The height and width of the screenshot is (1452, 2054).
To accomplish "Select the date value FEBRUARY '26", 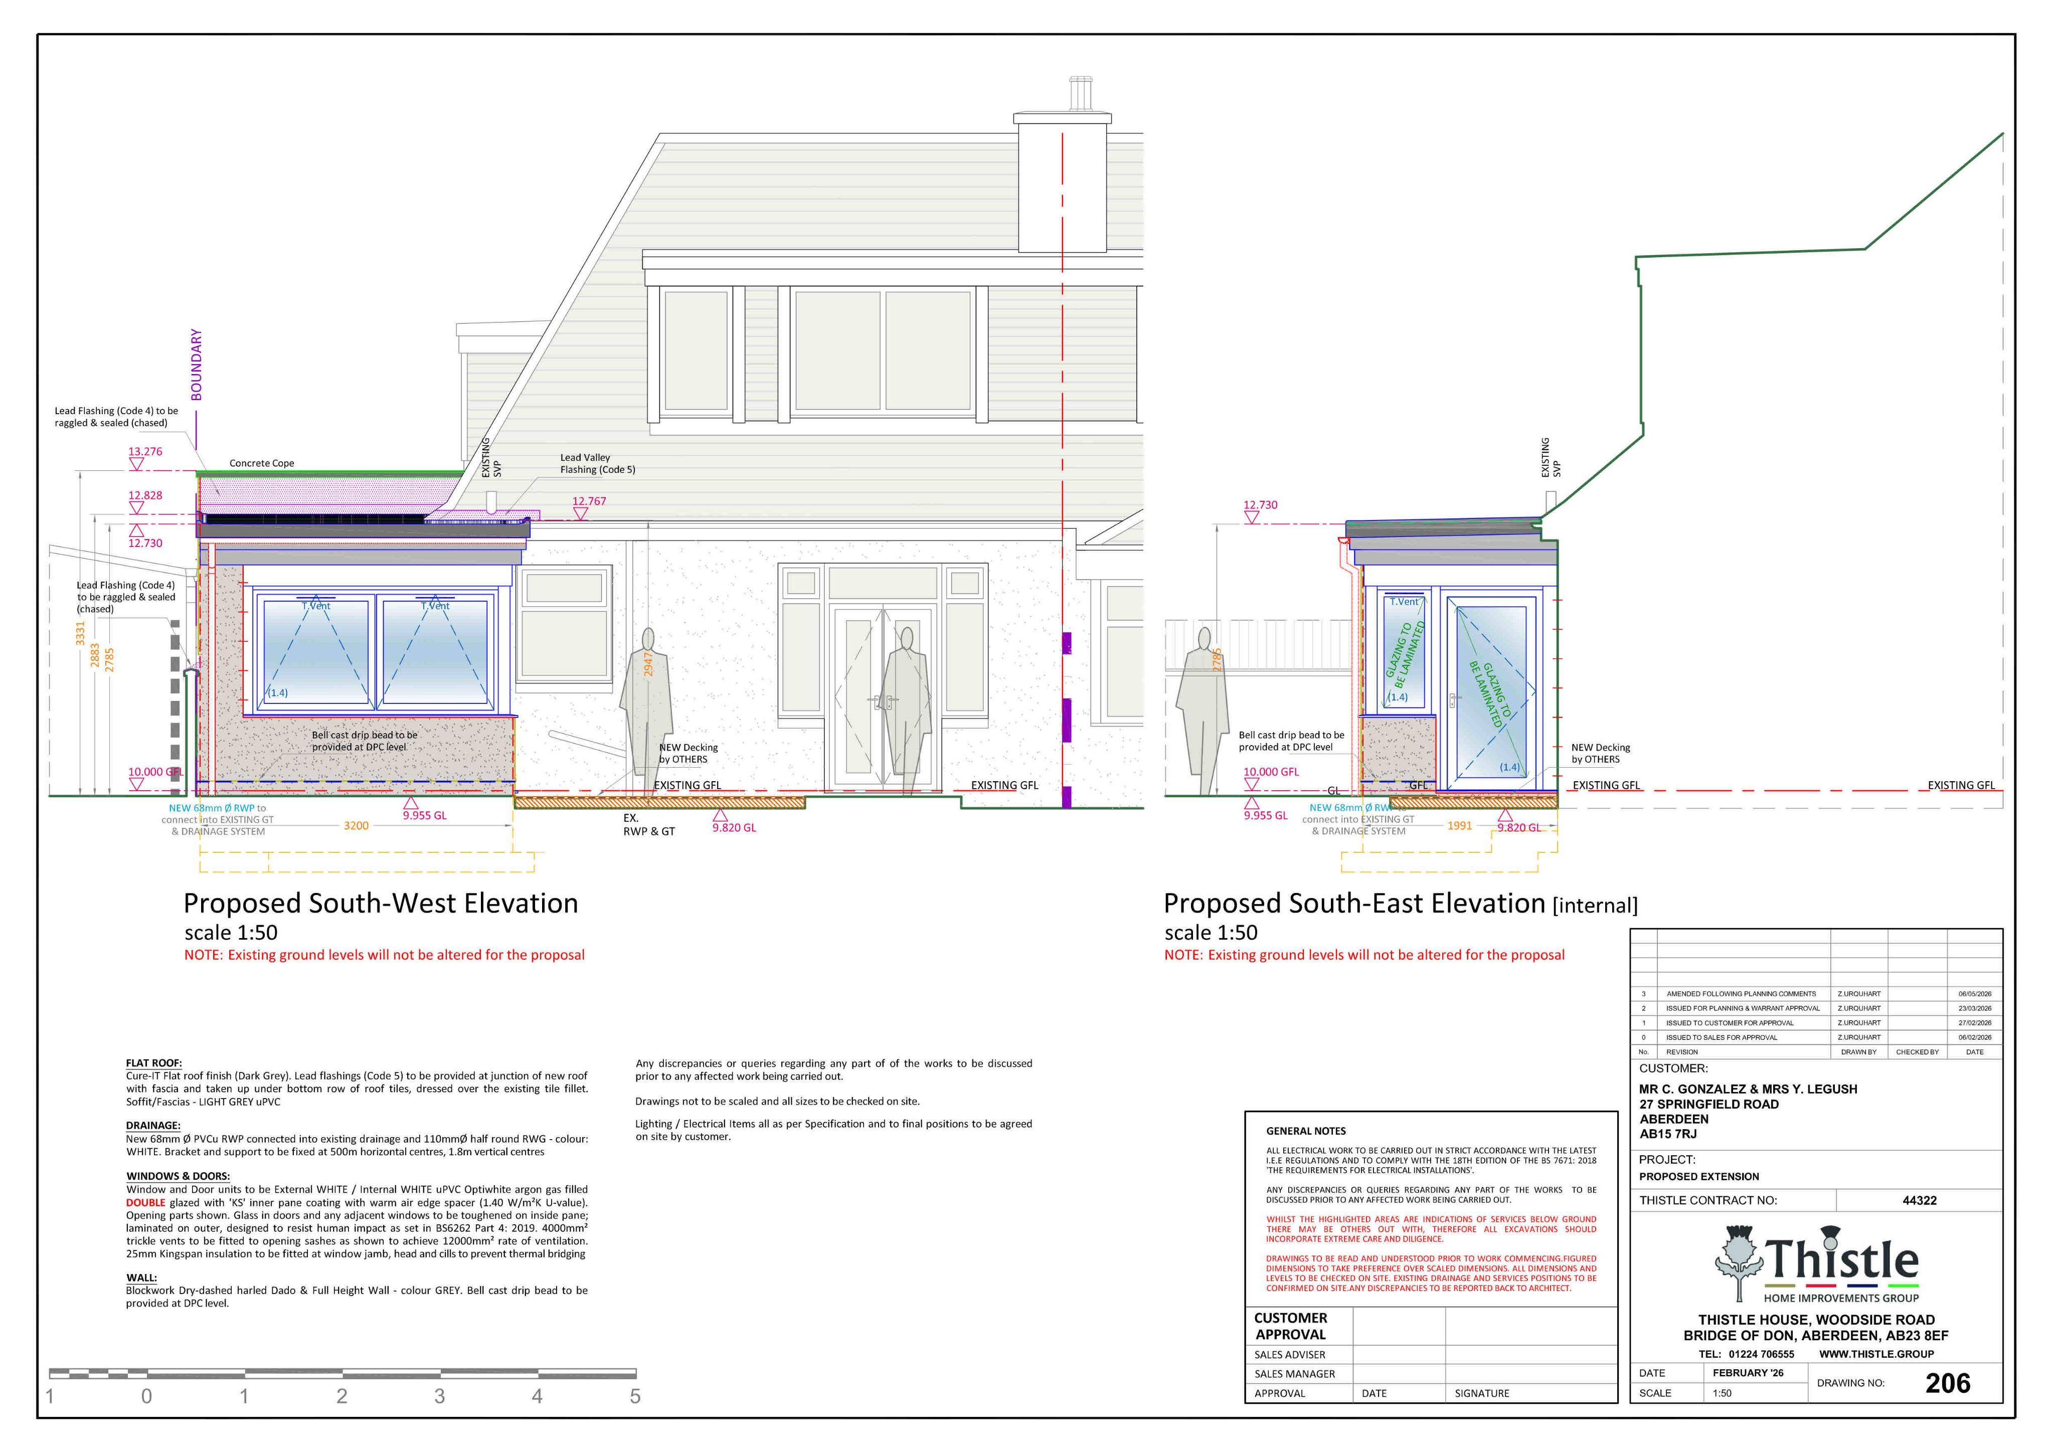I will click(x=1748, y=1373).
